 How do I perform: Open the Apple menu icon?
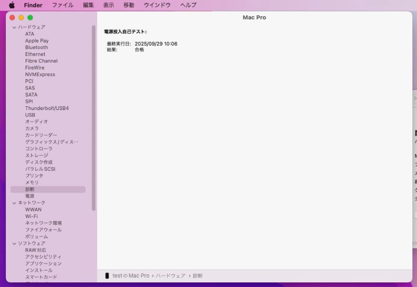tap(12, 5)
